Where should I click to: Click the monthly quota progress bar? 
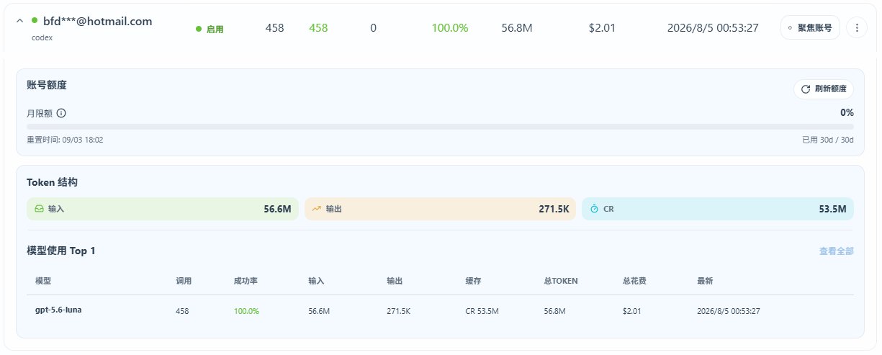tap(440, 127)
